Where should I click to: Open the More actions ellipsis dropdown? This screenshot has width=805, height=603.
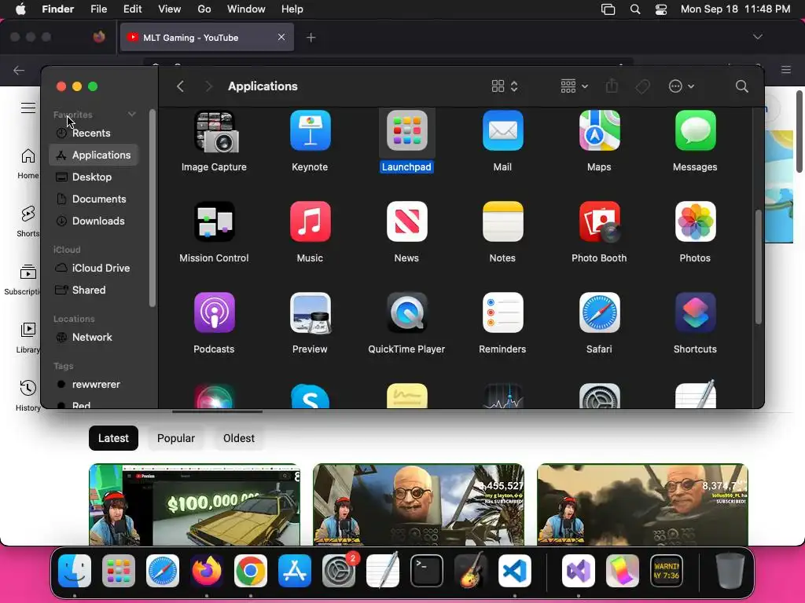point(682,86)
